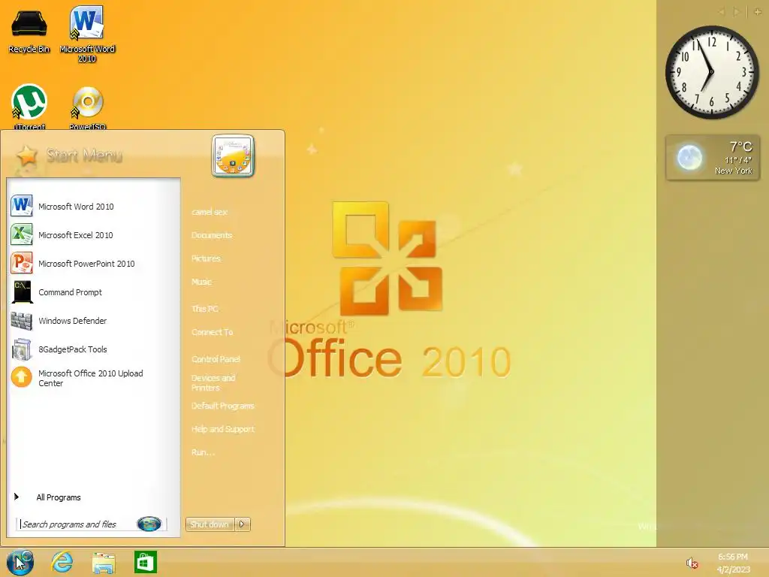Select Connect To in Start Menu

pyautogui.click(x=212, y=332)
